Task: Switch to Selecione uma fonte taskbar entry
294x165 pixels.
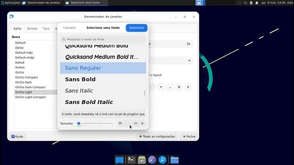Action: 86,3
